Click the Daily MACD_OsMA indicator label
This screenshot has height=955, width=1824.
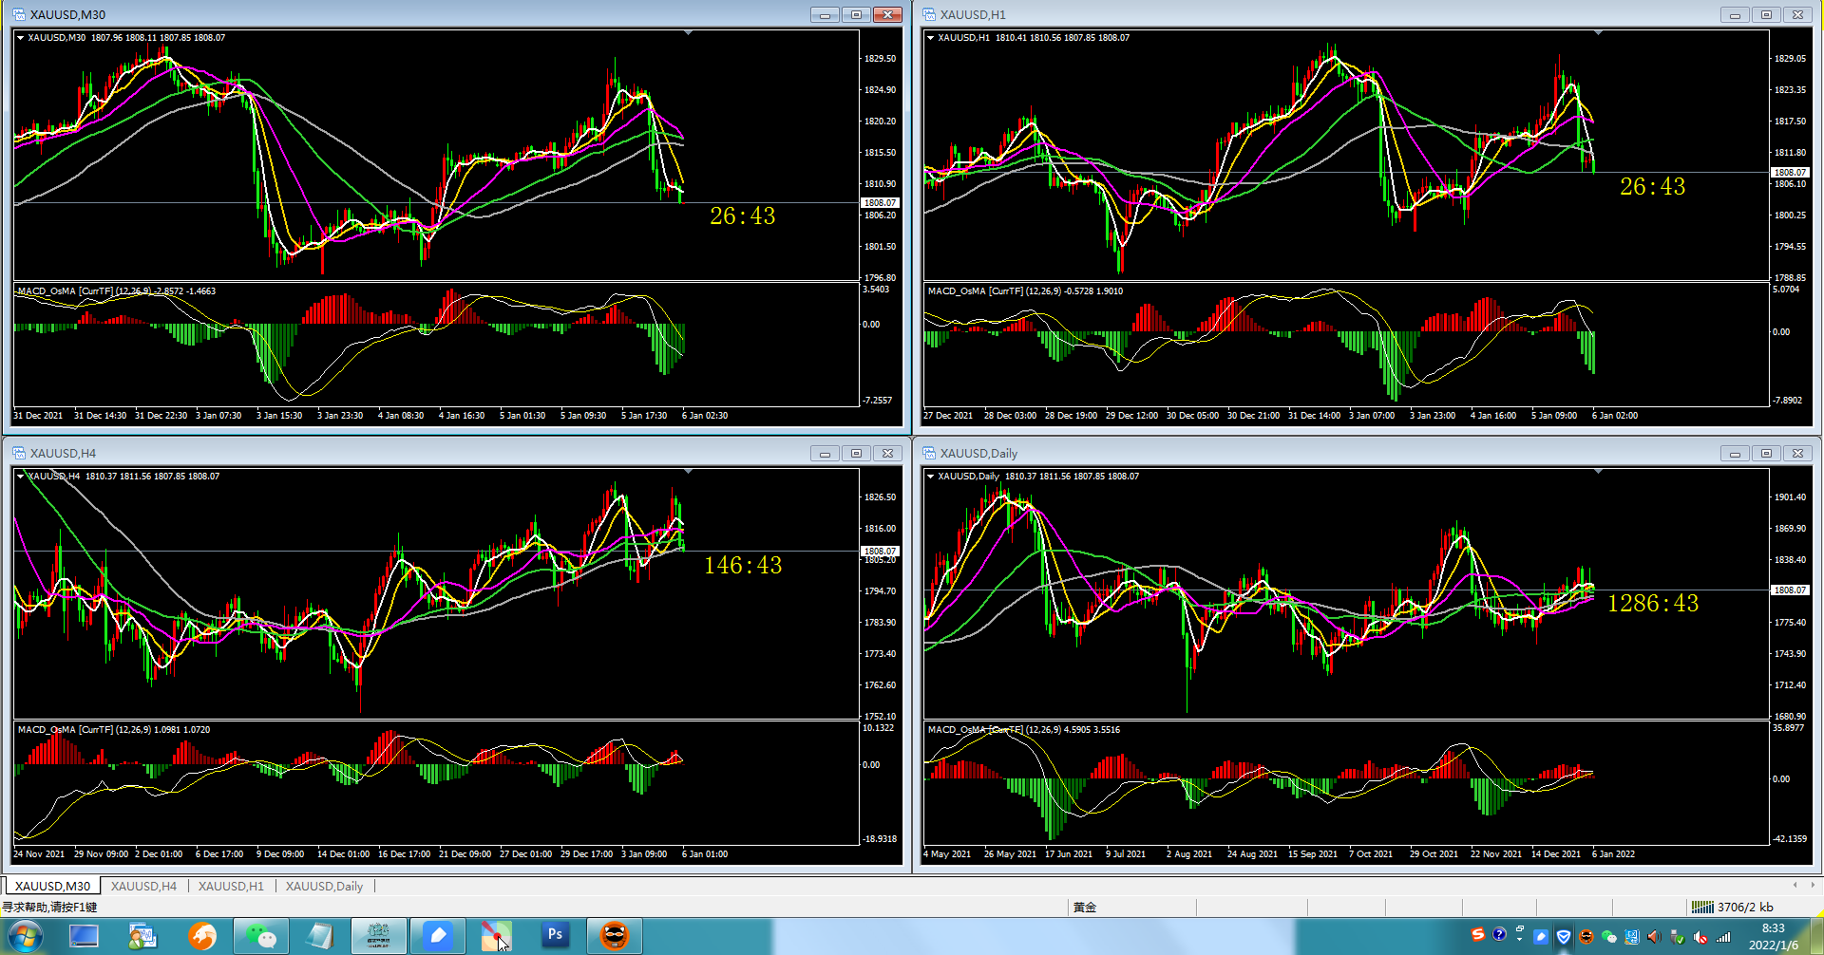pos(1023,730)
